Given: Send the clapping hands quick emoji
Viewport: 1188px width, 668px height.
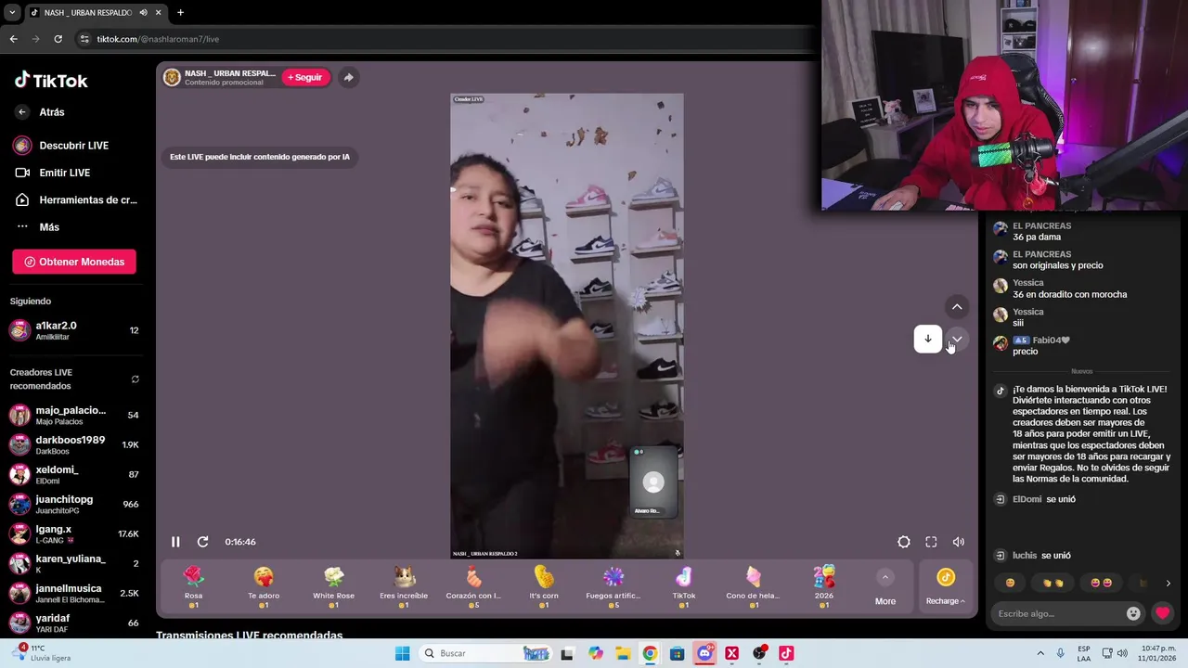Looking at the screenshot, I should click(1052, 583).
